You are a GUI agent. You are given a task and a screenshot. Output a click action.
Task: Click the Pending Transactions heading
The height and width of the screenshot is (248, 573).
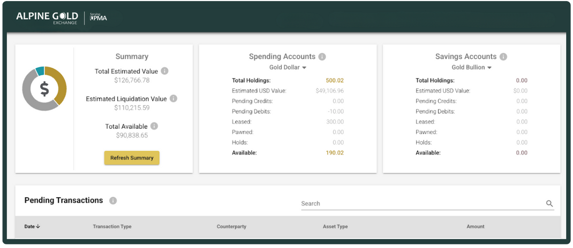[x=64, y=200]
